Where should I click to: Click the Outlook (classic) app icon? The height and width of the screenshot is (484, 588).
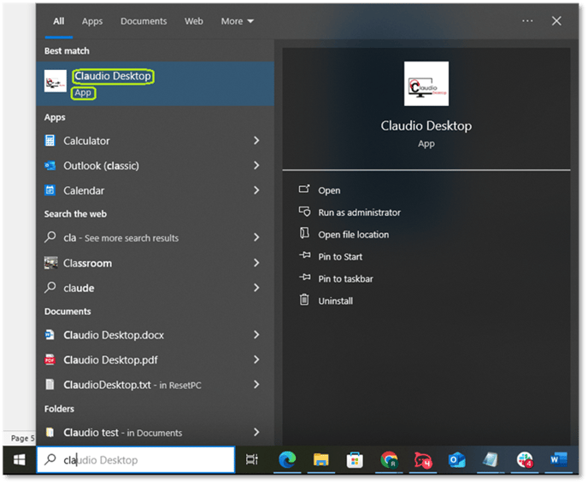(50, 166)
